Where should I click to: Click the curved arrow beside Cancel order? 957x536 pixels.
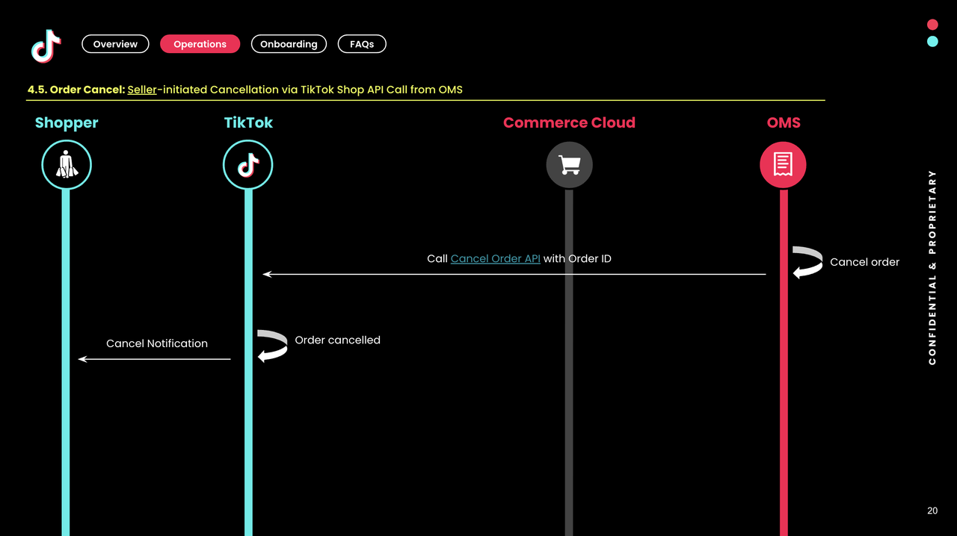tap(807, 262)
